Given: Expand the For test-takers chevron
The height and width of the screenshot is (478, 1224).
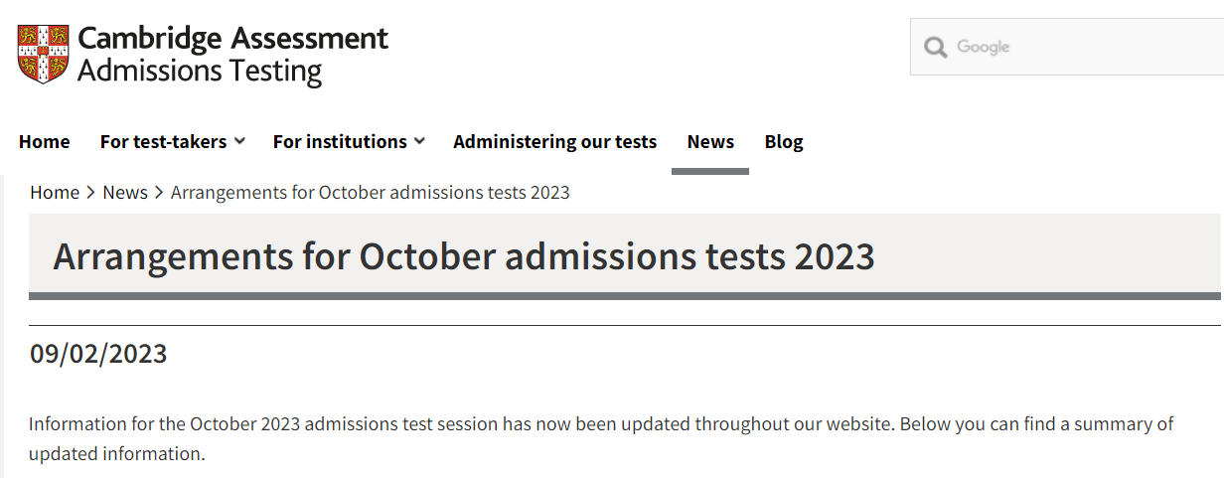Looking at the screenshot, I should coord(239,142).
